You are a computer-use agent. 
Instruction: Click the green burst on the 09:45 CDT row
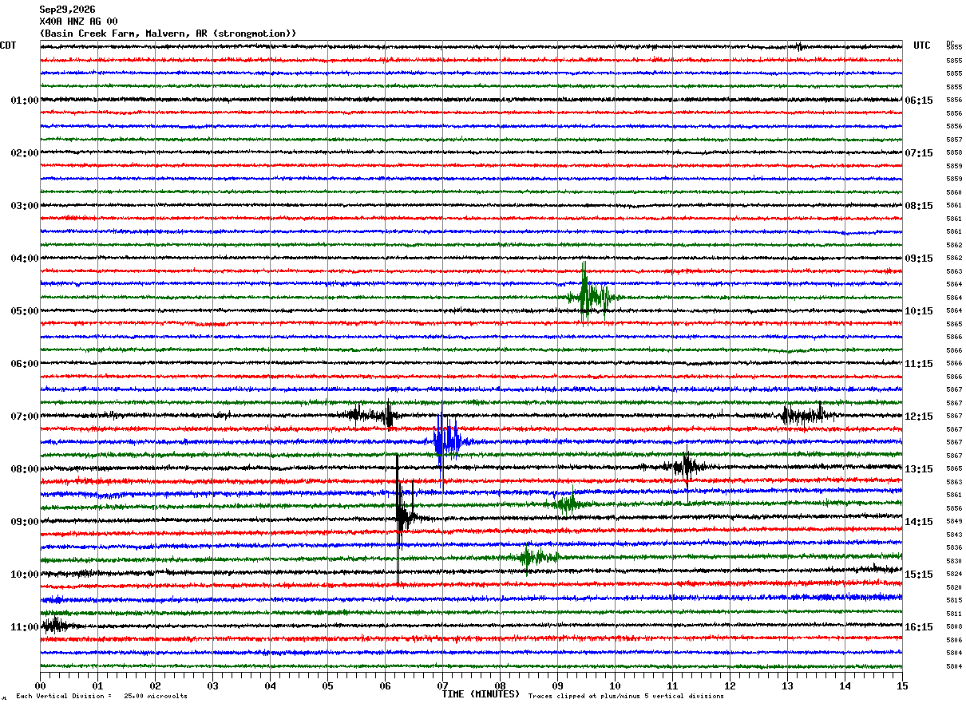point(536,557)
